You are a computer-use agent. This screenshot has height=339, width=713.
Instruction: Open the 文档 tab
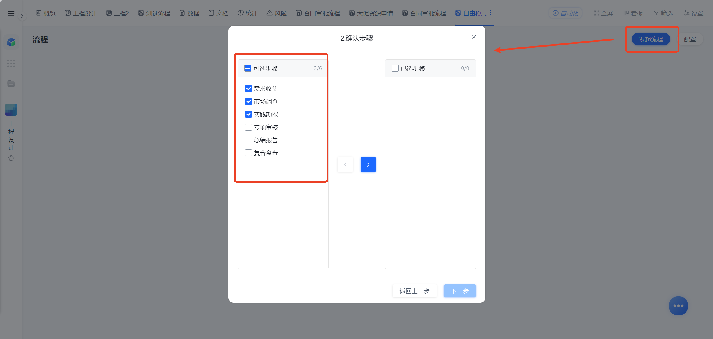coord(218,13)
